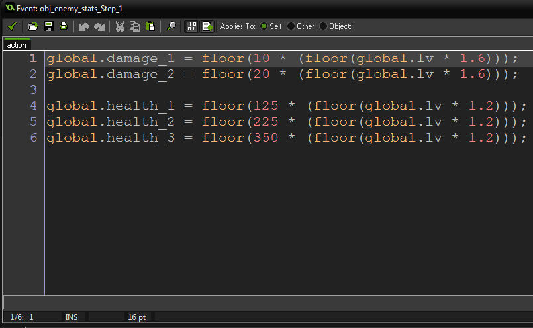Click global.health_3 variable in code

coord(111,138)
